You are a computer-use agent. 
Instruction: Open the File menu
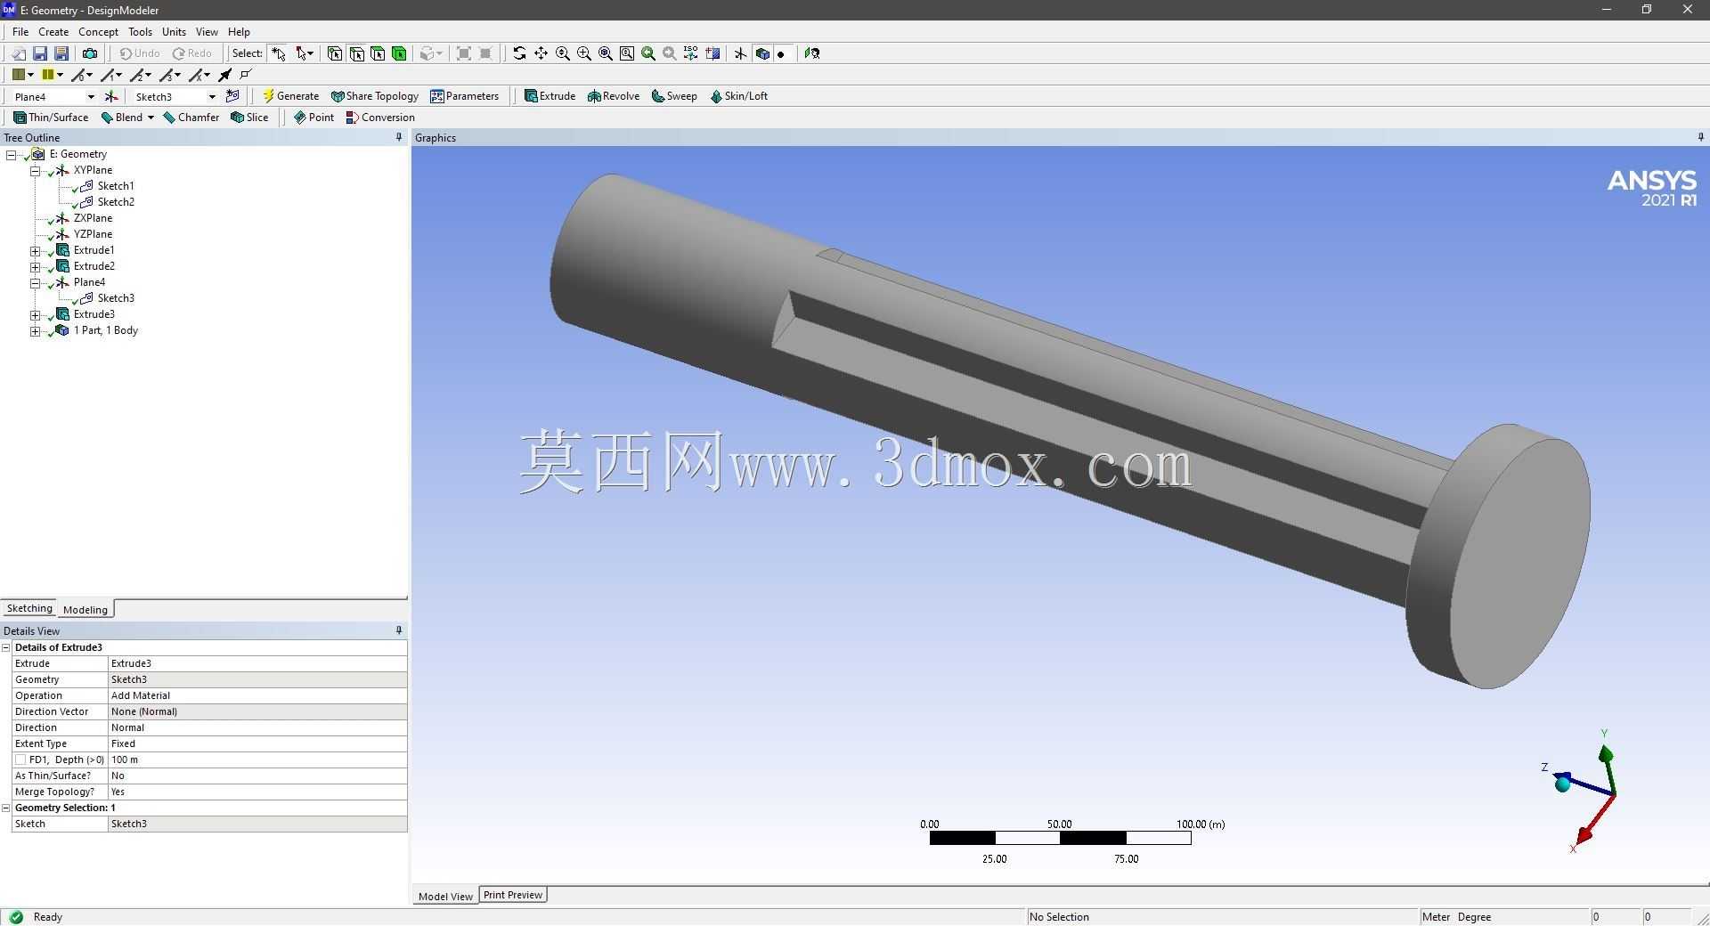click(20, 31)
